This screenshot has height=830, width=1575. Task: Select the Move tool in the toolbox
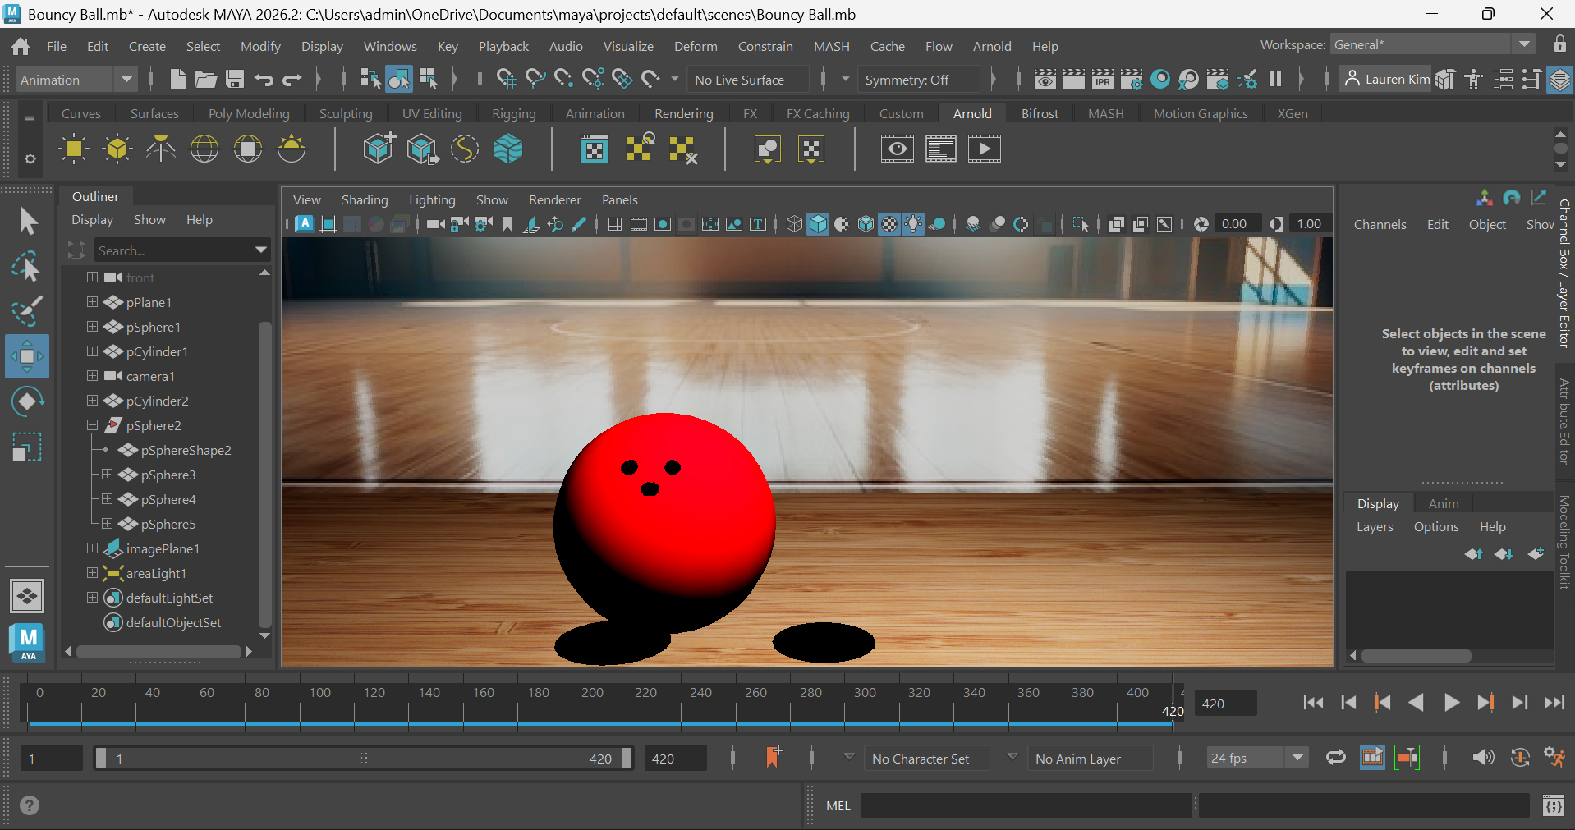pos(27,356)
